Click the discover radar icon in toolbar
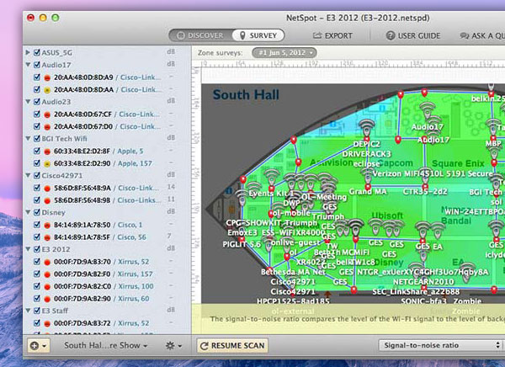The width and height of the screenshot is (505, 367). click(181, 35)
